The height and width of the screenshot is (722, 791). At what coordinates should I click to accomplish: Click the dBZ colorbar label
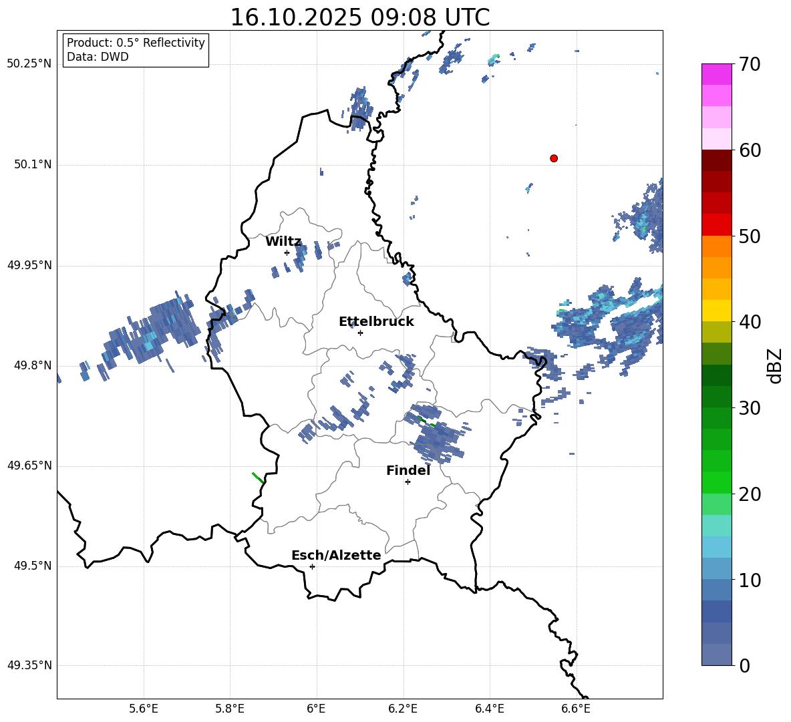776,365
